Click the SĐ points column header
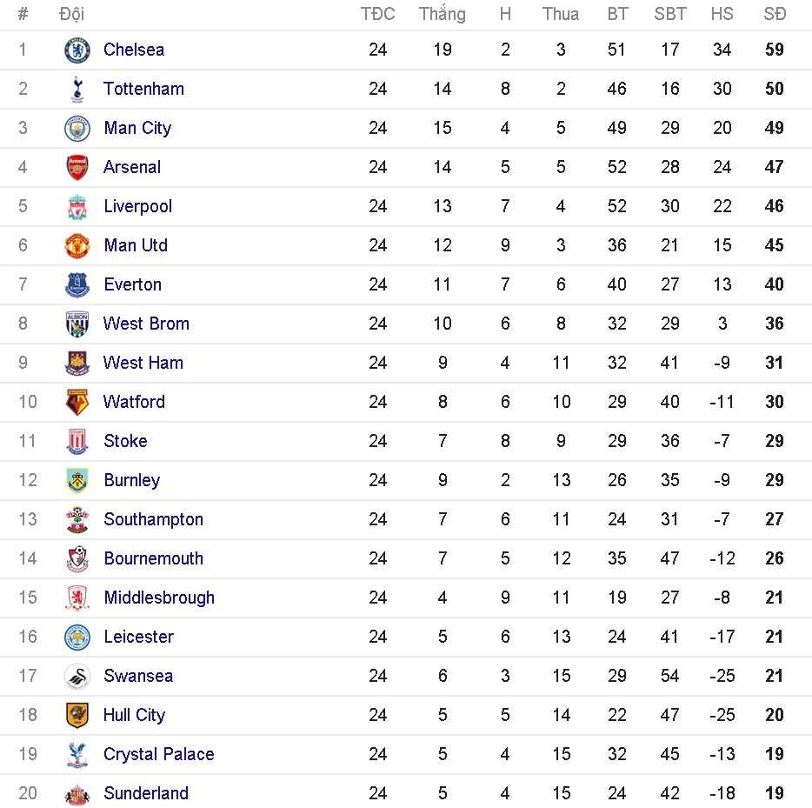Viewport: 812px width, 808px height. (775, 14)
